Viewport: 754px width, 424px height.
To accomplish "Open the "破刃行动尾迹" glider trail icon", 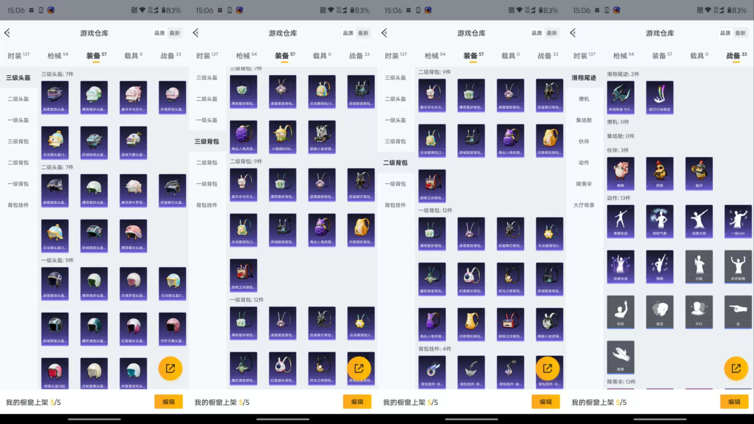I will coord(660,97).
